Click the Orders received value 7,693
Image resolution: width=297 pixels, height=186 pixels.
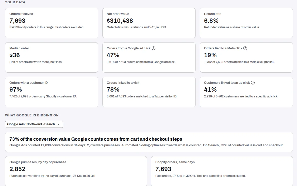pos(17,20)
